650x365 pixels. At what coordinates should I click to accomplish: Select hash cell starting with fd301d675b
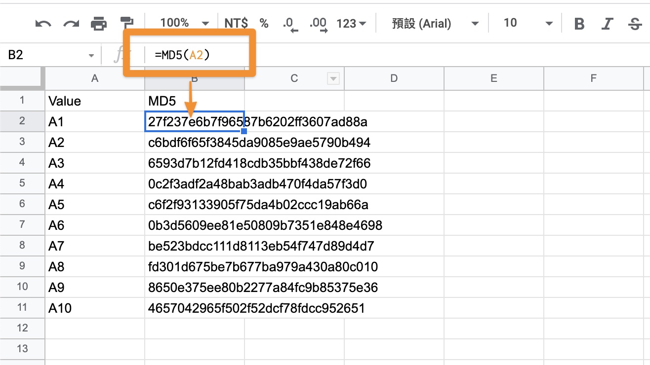[195, 267]
